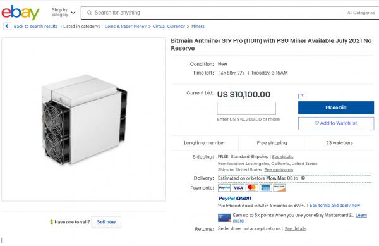Click the Antminer product image
The image size is (379, 246).
point(83,120)
